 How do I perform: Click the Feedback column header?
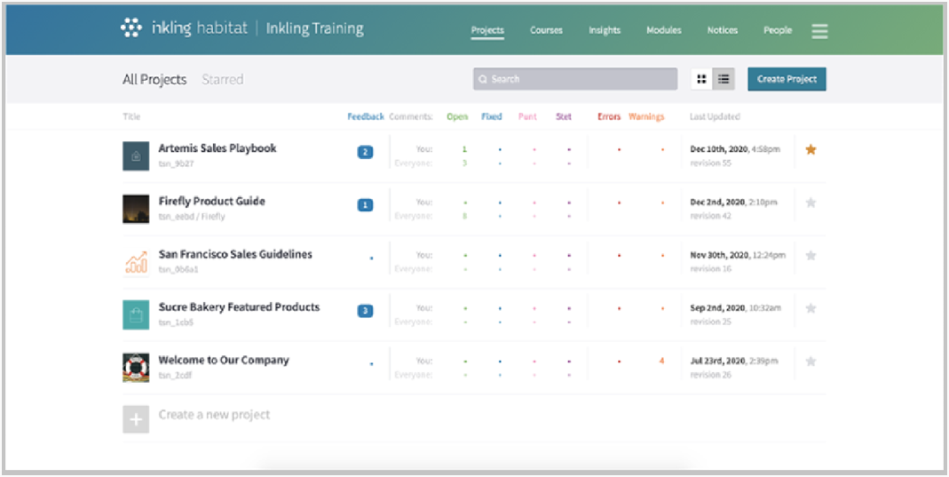(366, 117)
